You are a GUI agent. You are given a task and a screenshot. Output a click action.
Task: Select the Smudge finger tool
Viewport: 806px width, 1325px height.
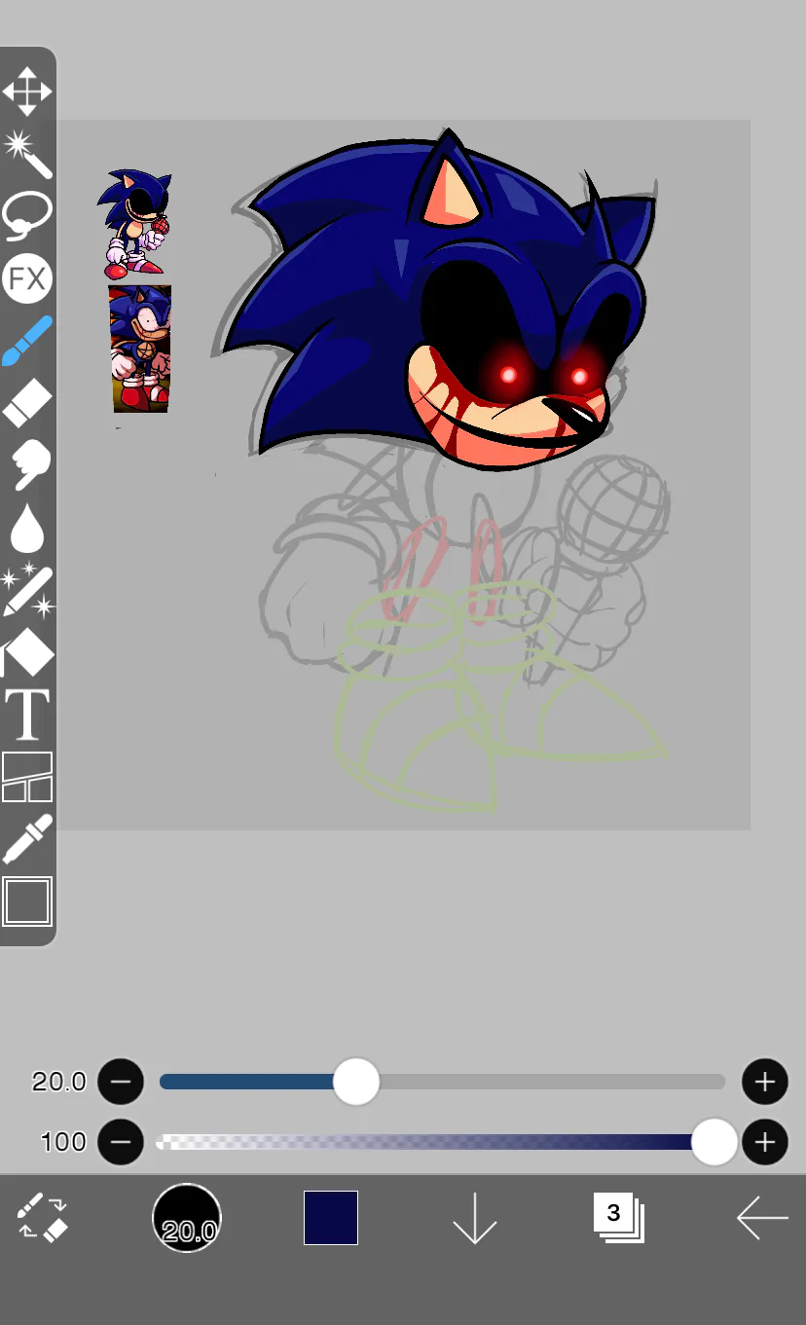click(x=26, y=465)
